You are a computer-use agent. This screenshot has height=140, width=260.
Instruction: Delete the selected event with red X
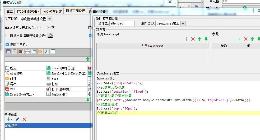tap(24, 119)
